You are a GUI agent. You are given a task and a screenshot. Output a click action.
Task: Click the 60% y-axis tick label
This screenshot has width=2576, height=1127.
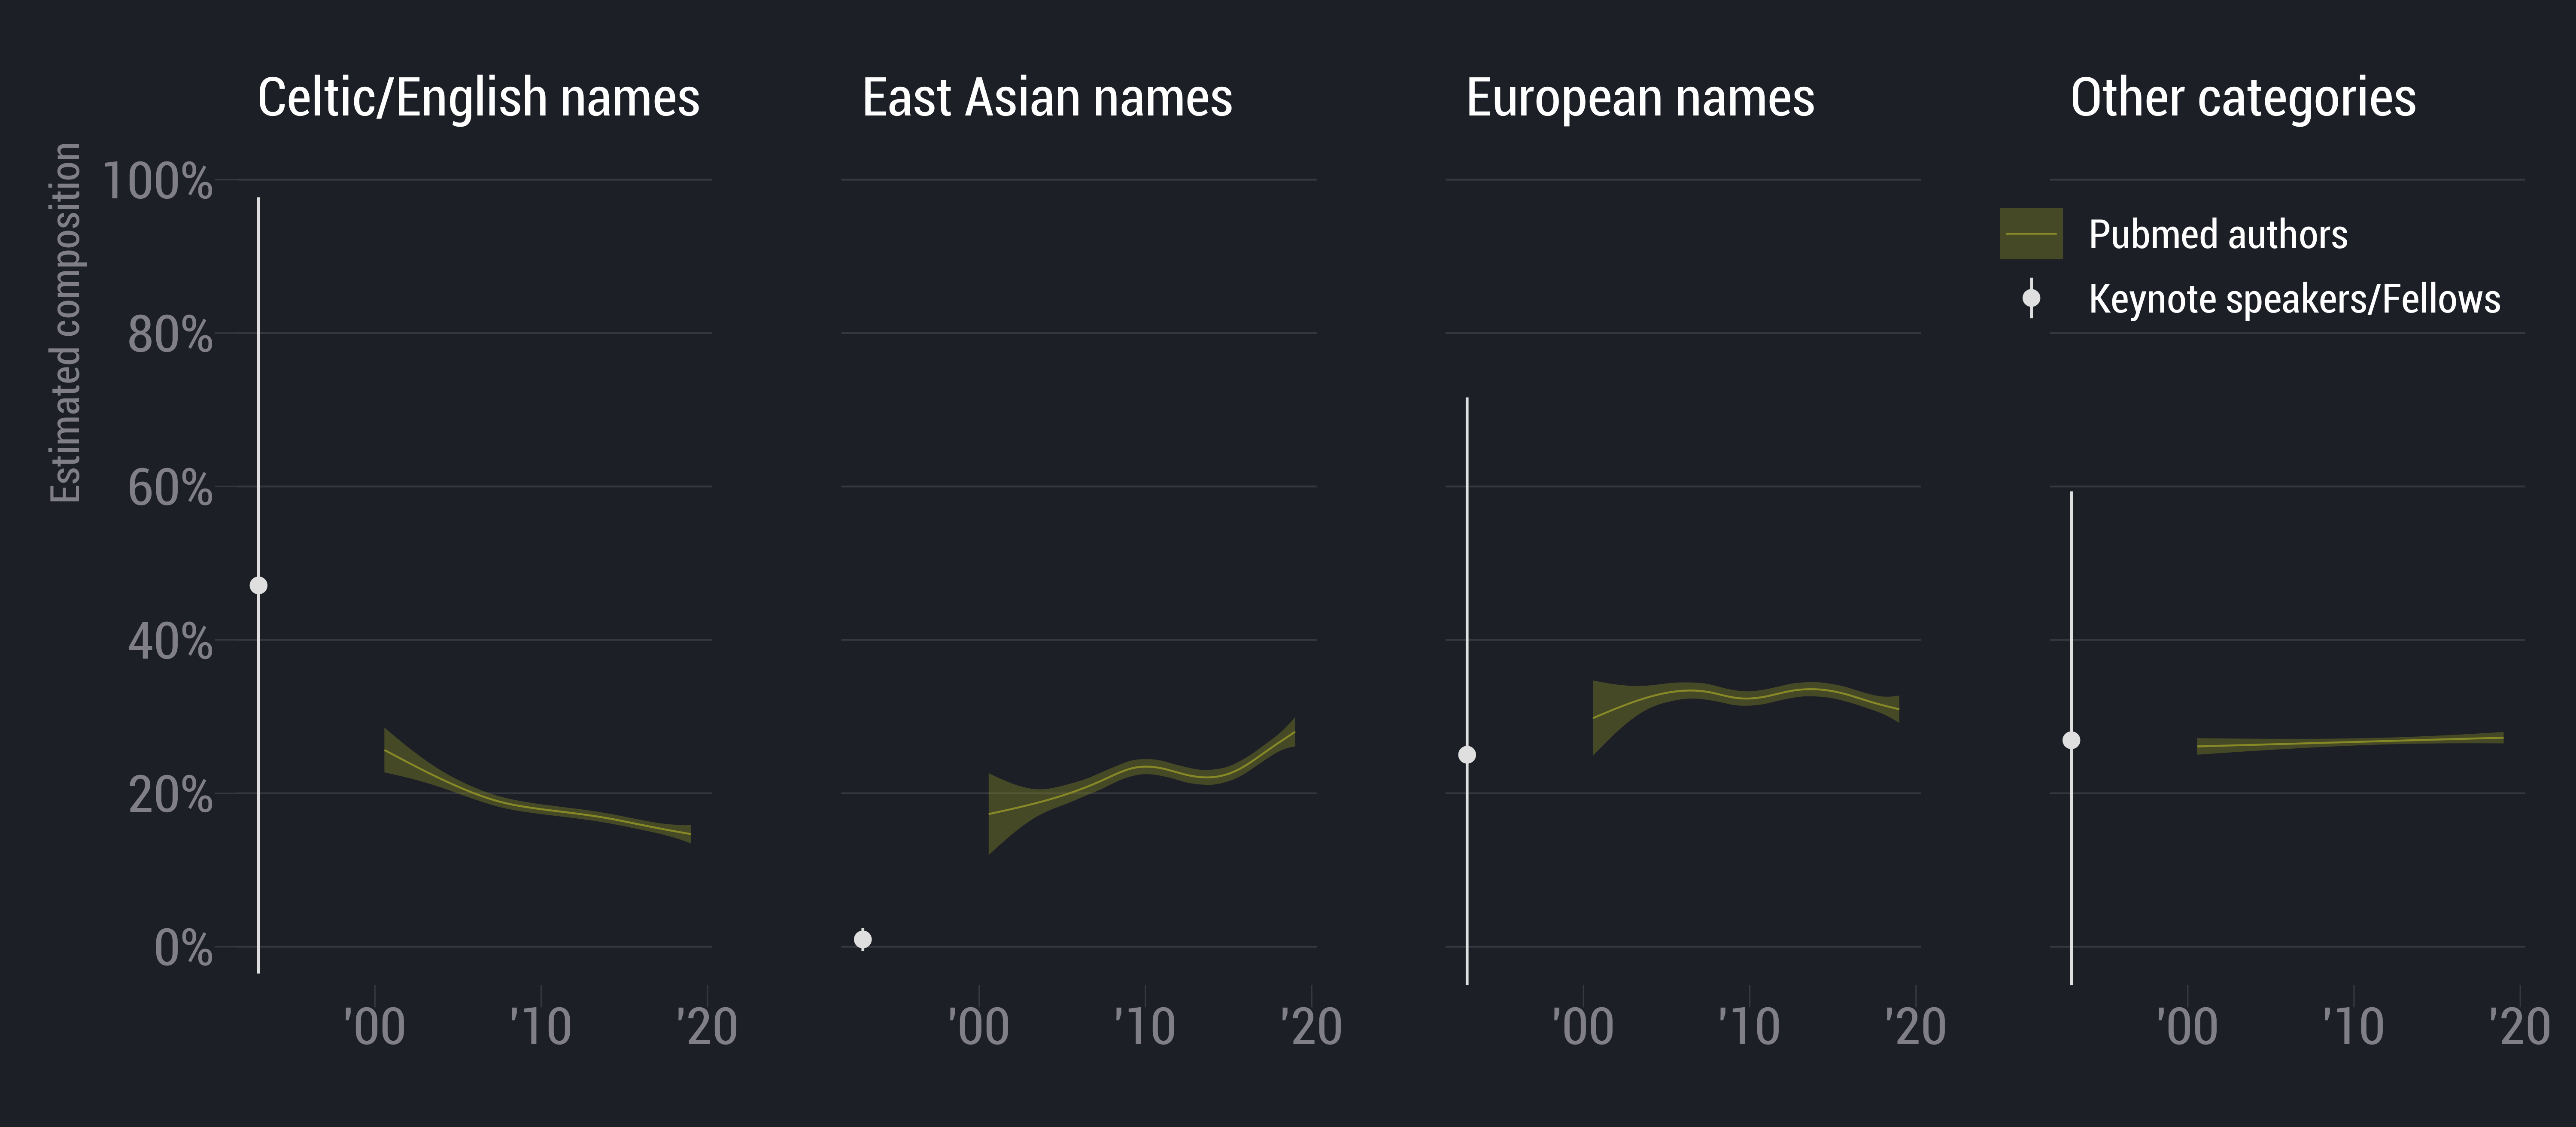pyautogui.click(x=170, y=488)
